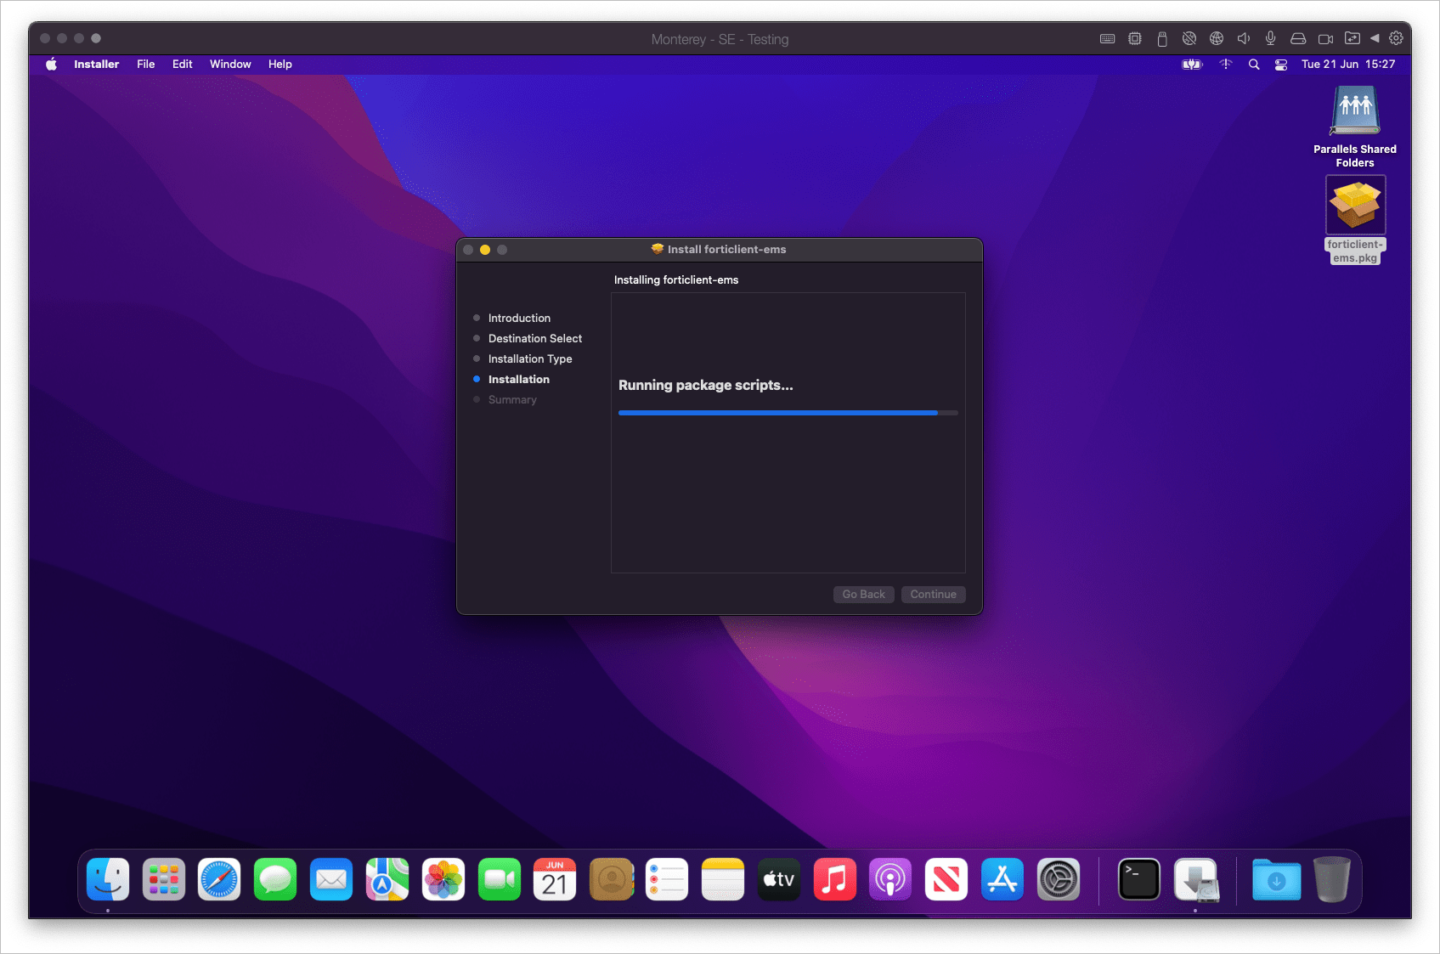
Task: Click Parallels sound speaker icon
Action: [x=1244, y=39]
